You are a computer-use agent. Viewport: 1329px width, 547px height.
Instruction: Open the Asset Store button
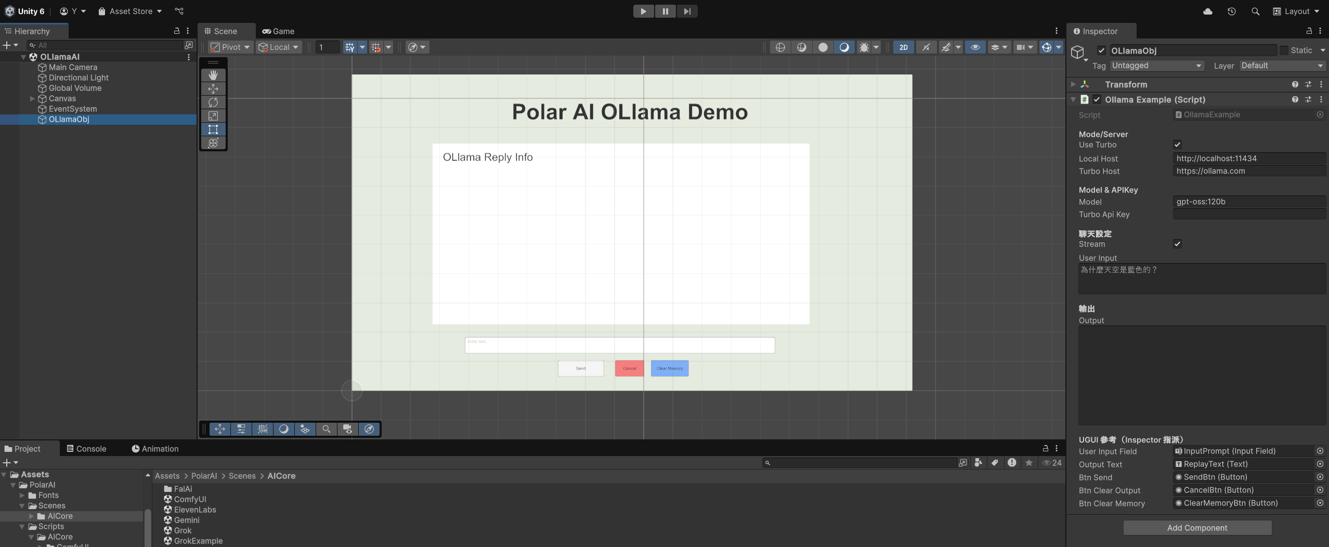click(130, 11)
